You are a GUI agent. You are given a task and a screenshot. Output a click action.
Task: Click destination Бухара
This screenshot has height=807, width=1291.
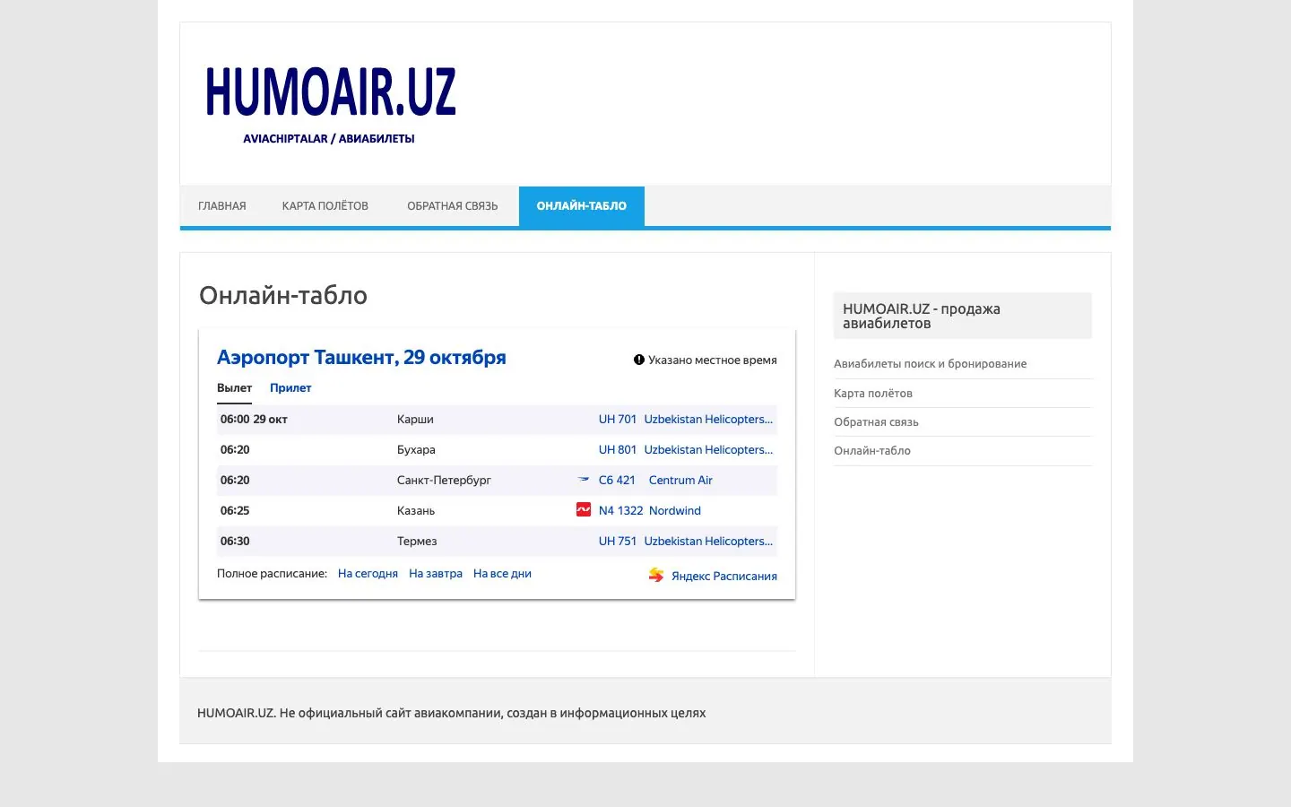[x=416, y=449]
